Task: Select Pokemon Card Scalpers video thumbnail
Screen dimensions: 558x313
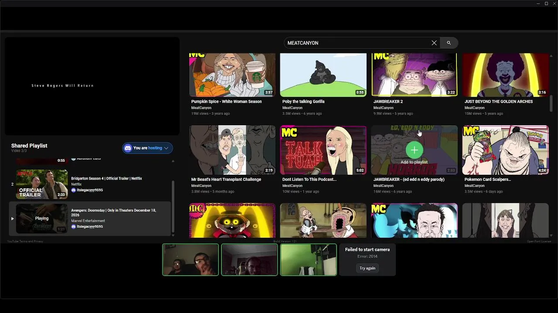Action: coord(506,150)
